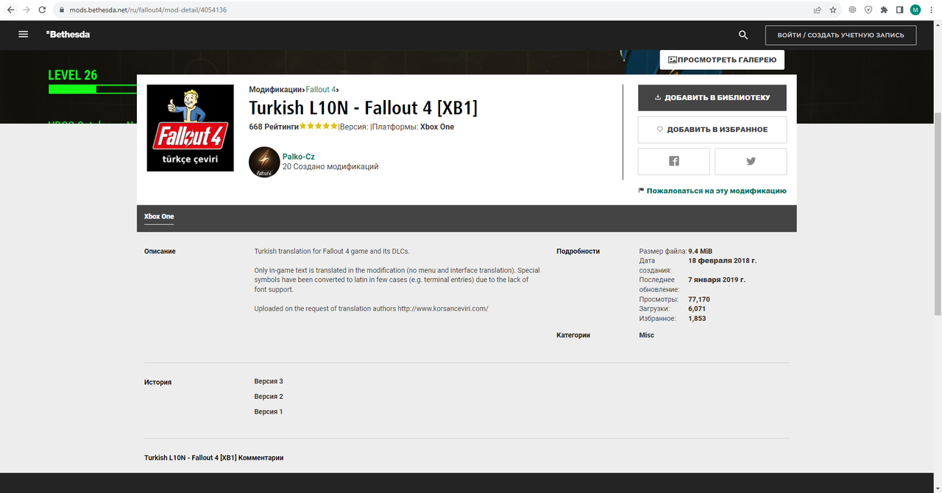
Task: Click the Описание section label
Action: (x=160, y=251)
